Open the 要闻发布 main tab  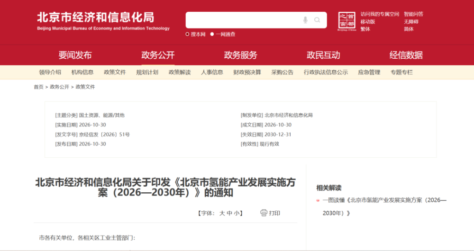[75, 55]
